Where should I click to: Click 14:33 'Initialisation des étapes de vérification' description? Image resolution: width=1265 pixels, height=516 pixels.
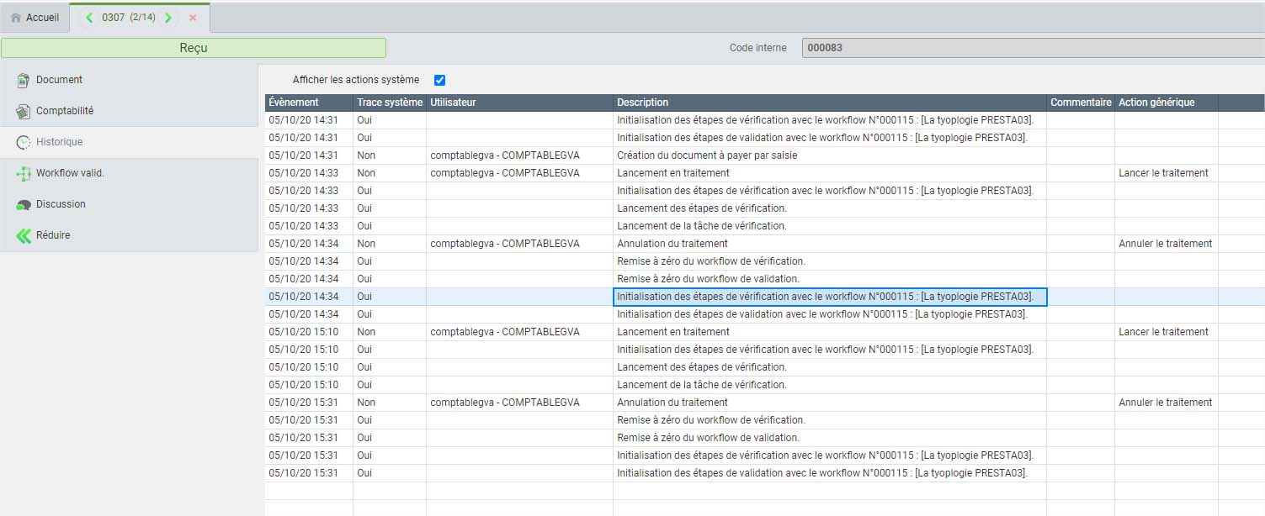(x=825, y=191)
